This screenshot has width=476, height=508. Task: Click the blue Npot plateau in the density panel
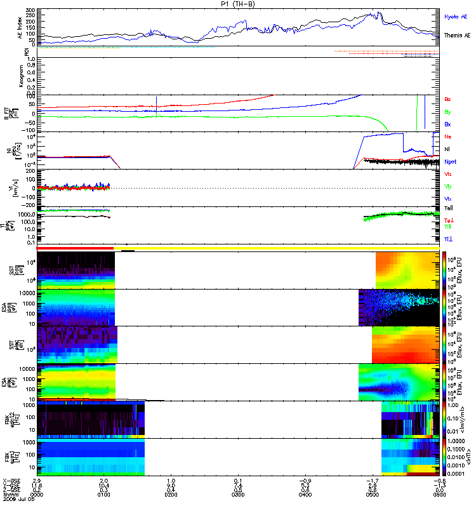point(384,135)
